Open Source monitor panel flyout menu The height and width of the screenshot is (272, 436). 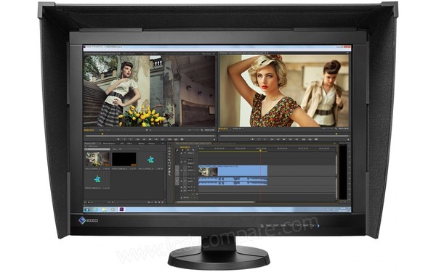tap(214, 53)
